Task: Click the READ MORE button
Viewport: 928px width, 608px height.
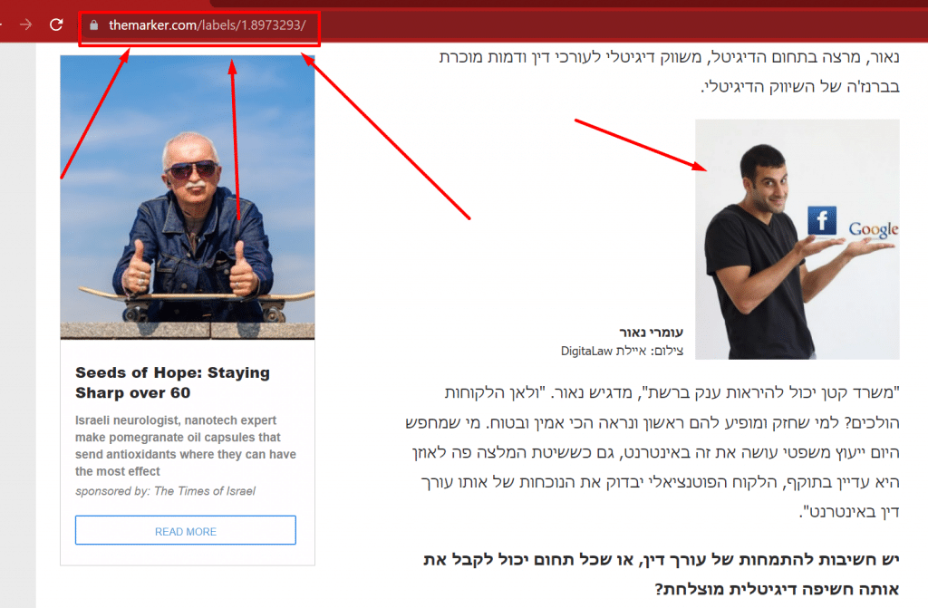Action: point(185,530)
